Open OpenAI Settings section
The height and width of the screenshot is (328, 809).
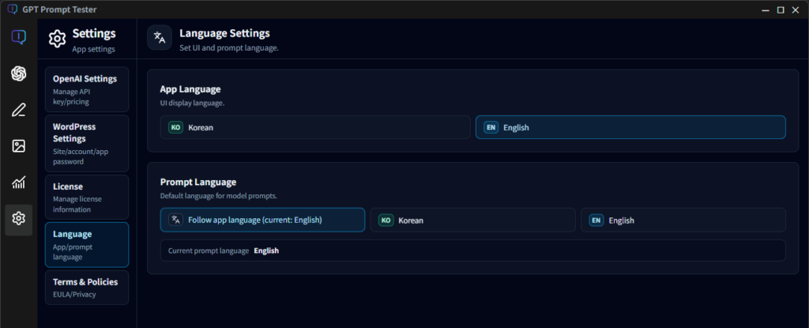[87, 89]
